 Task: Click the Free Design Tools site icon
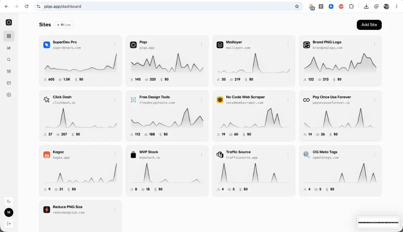coord(133,100)
